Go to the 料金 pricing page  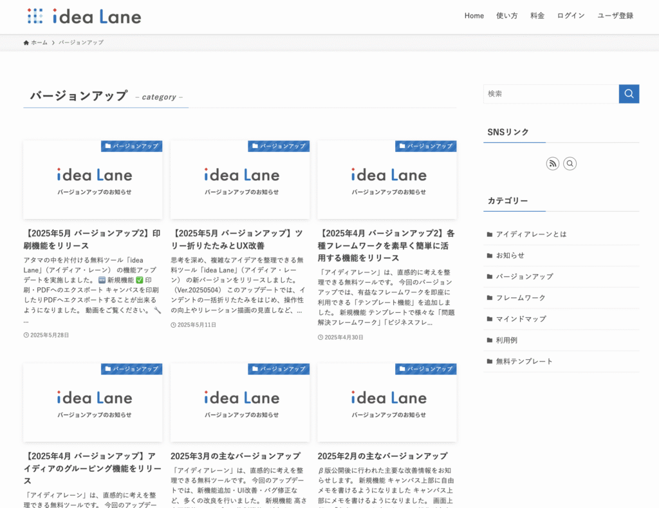537,16
